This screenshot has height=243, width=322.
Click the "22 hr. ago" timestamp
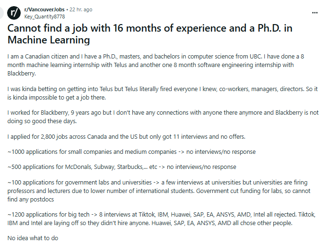click(x=81, y=9)
